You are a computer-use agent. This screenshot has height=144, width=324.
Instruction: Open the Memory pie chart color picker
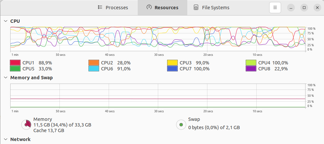[x=26, y=125]
